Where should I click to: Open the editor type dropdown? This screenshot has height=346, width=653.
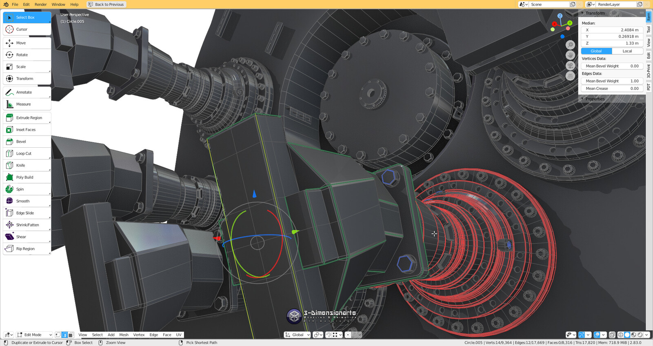(8, 335)
